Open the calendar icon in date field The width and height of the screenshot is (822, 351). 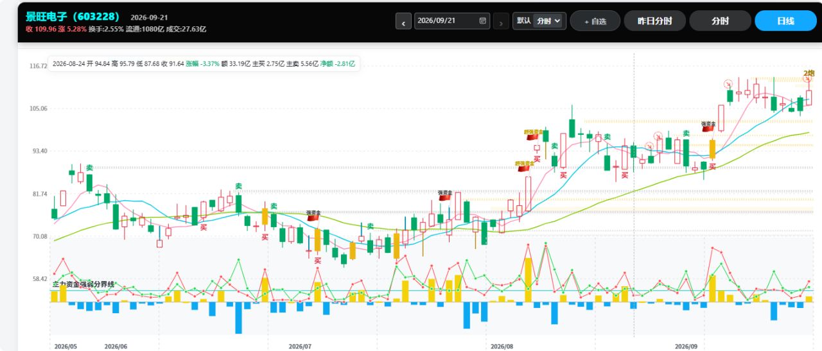[x=482, y=21]
